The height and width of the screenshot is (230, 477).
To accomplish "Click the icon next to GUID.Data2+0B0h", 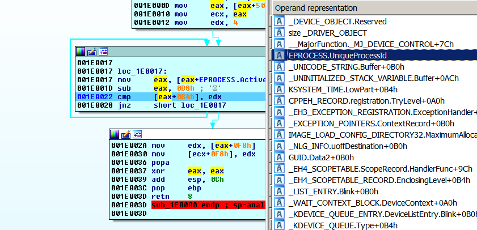I will 279,157.
